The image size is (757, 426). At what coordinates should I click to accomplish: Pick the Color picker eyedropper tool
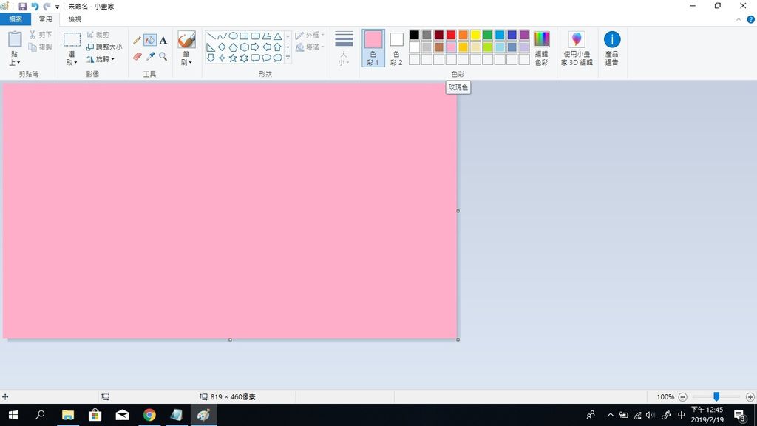click(x=150, y=56)
